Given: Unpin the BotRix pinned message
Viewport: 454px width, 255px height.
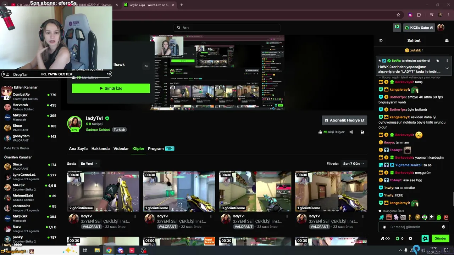Looking at the screenshot, I should tap(438, 61).
